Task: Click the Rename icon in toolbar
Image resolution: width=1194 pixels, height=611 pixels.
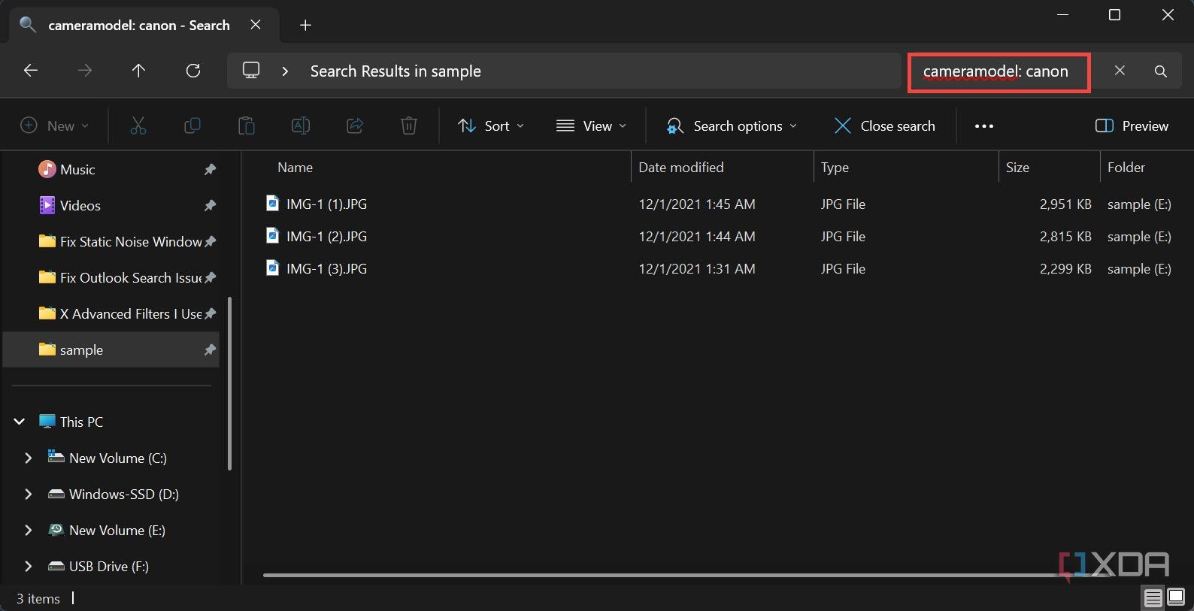Action: pyautogui.click(x=301, y=126)
